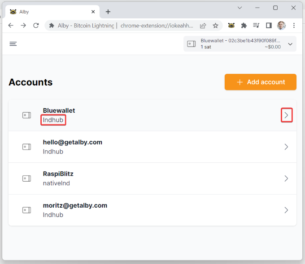Viewport: 305px width, 264px height.
Task: Click the wallet icon beside moritz@getalby.com
Action: point(26,210)
